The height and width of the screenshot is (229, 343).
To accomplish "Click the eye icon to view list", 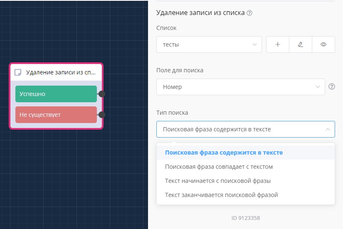I will pos(323,44).
